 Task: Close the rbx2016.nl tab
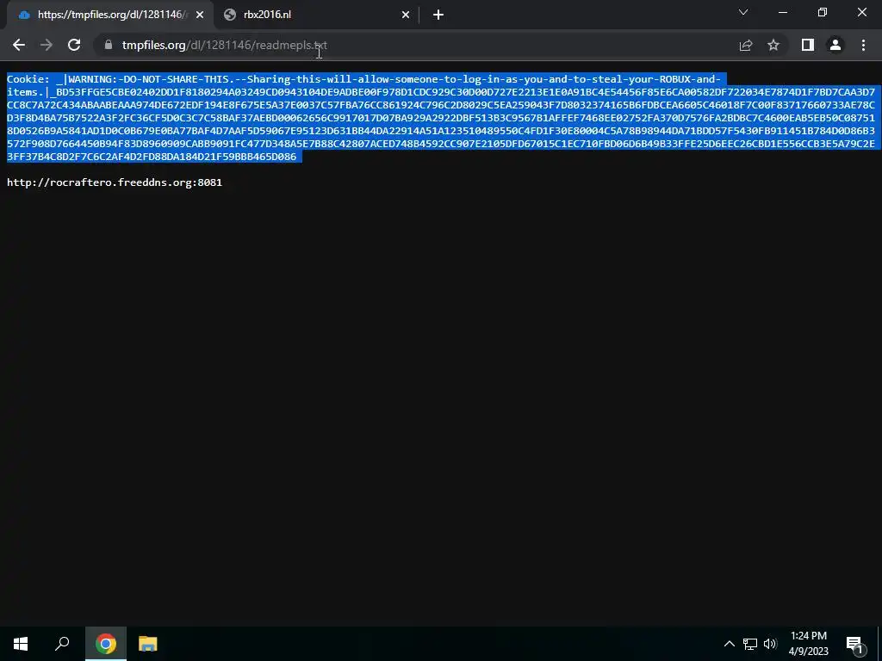(406, 15)
